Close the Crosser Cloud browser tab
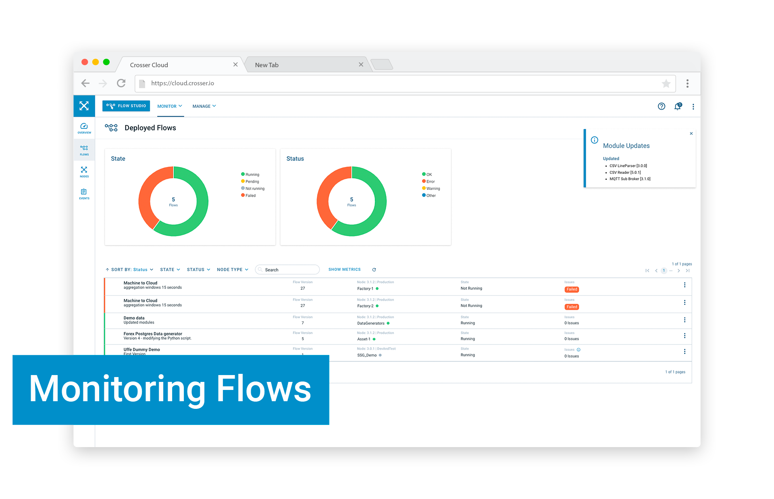The image size is (774, 499). [x=235, y=65]
